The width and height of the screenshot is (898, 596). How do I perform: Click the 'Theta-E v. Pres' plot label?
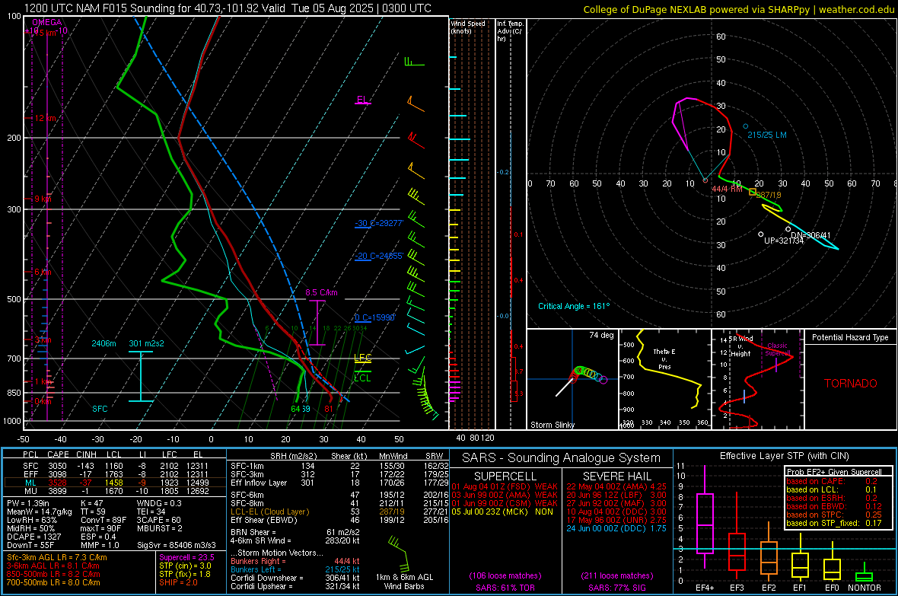[664, 359]
